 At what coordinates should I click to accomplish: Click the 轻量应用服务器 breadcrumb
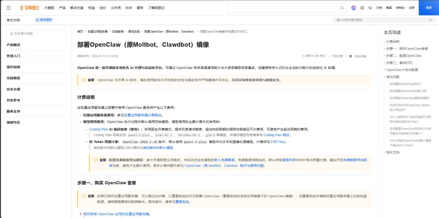(x=98, y=32)
